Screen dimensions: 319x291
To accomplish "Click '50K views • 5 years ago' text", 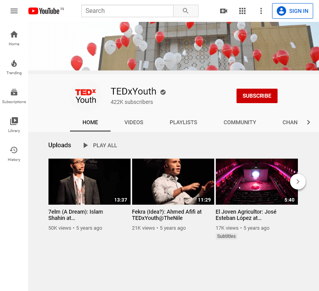I will tap(75, 228).
